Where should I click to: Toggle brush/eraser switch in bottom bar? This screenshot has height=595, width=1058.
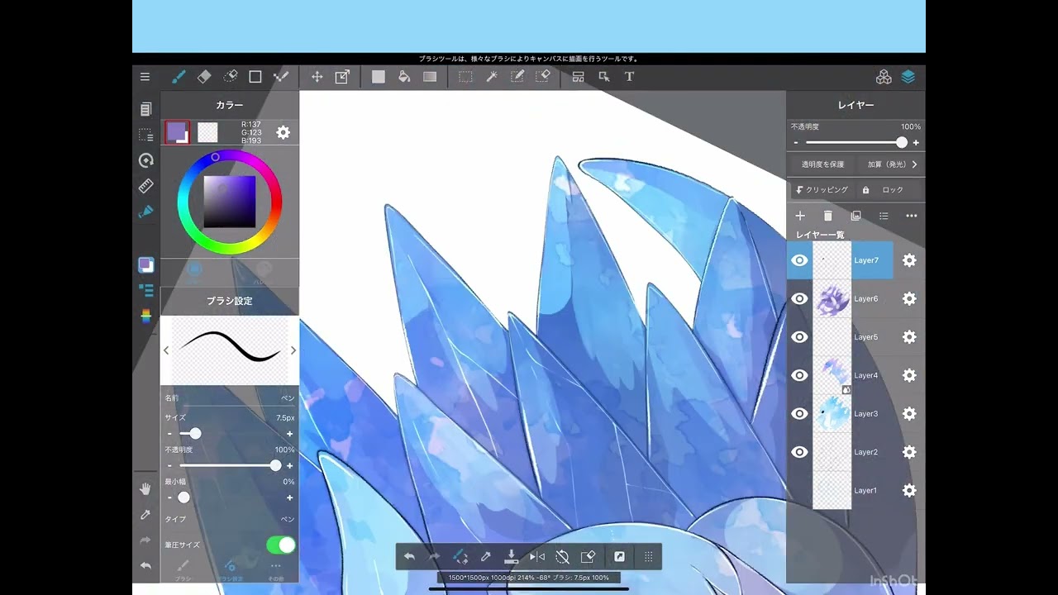[460, 557]
